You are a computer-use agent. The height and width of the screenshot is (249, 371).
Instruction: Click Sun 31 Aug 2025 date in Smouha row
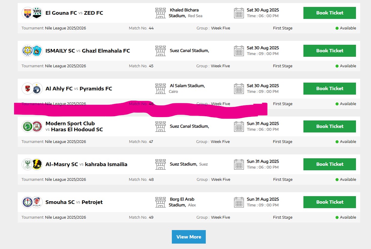pyautogui.click(x=263, y=199)
